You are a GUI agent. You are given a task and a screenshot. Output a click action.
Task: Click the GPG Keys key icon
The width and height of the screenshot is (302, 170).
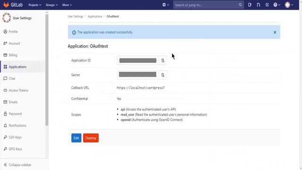pyautogui.click(x=5, y=149)
